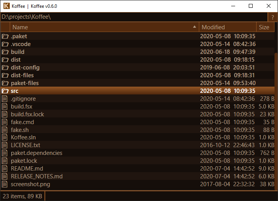278x201 pixels.
Task: Click LICENSE.txt modified date 2016-10-12 22:46:43
Action: pyautogui.click(x=227, y=145)
